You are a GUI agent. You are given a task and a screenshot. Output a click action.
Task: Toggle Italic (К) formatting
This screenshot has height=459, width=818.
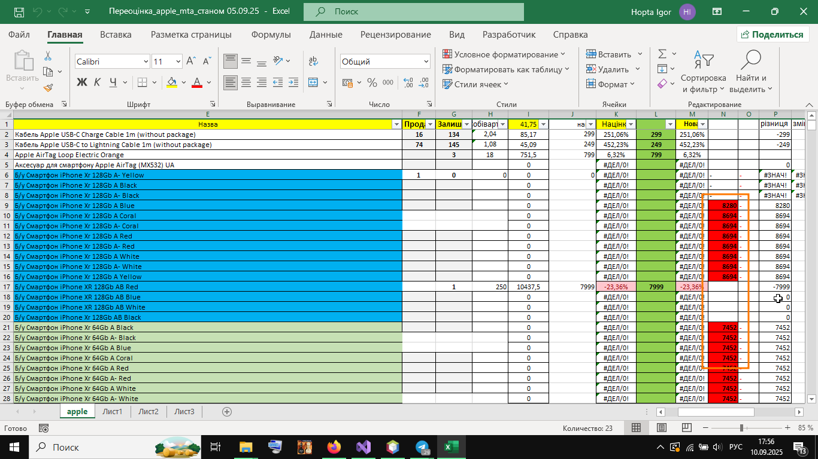pos(99,82)
